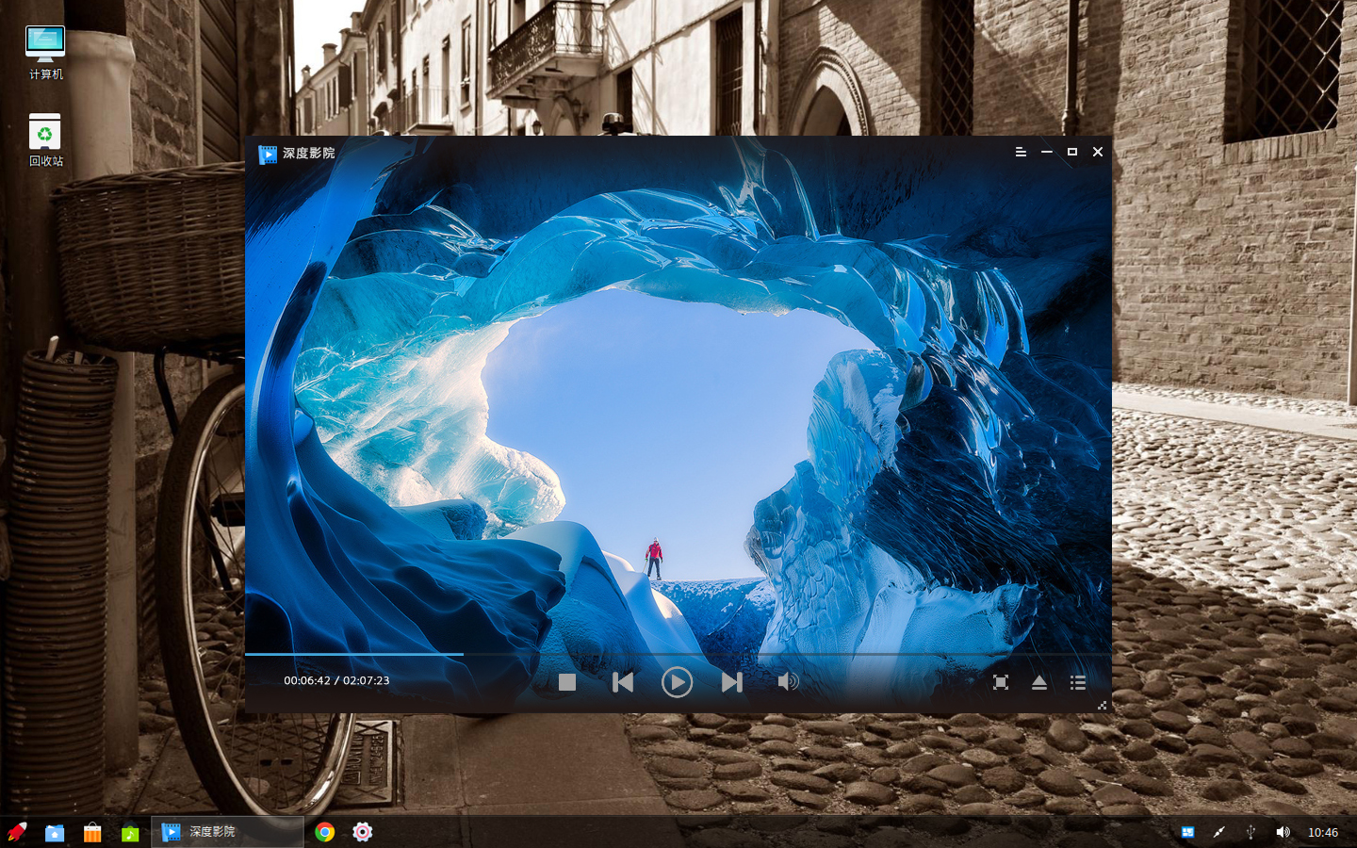The width and height of the screenshot is (1357, 848).
Task: Open the system volume tray icon
Action: coord(1283,832)
